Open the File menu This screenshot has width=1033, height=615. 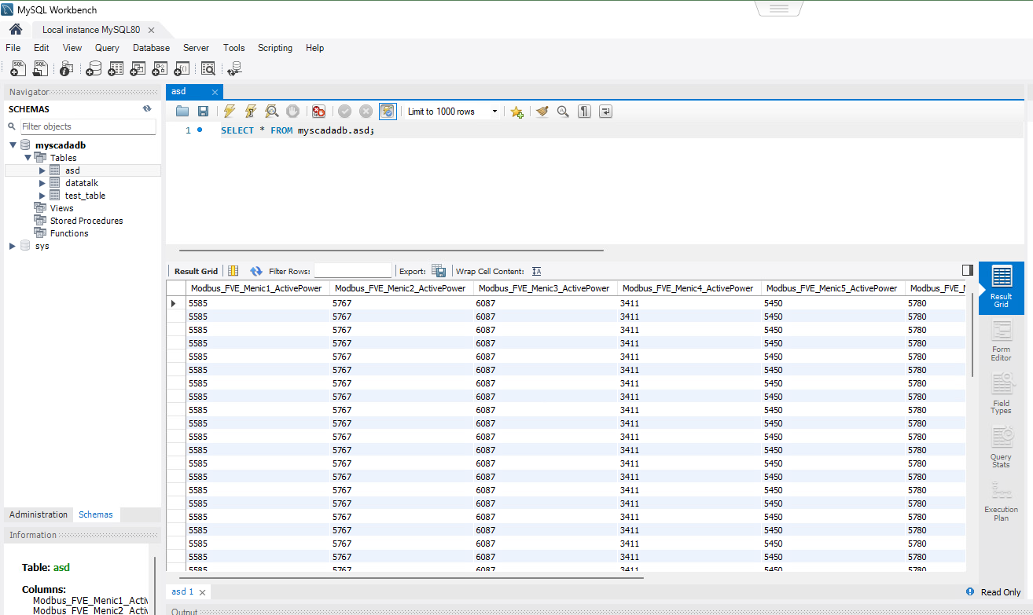tap(13, 48)
